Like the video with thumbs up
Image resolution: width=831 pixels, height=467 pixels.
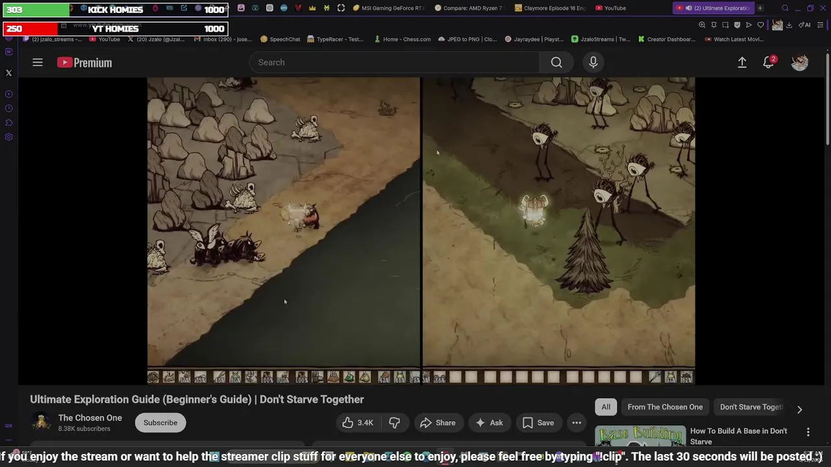(358, 423)
